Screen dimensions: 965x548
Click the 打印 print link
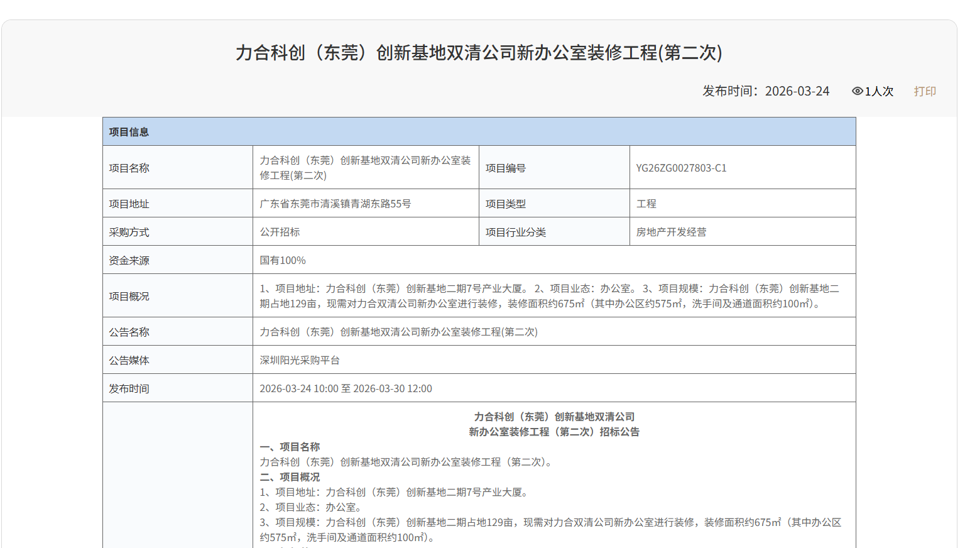(925, 91)
